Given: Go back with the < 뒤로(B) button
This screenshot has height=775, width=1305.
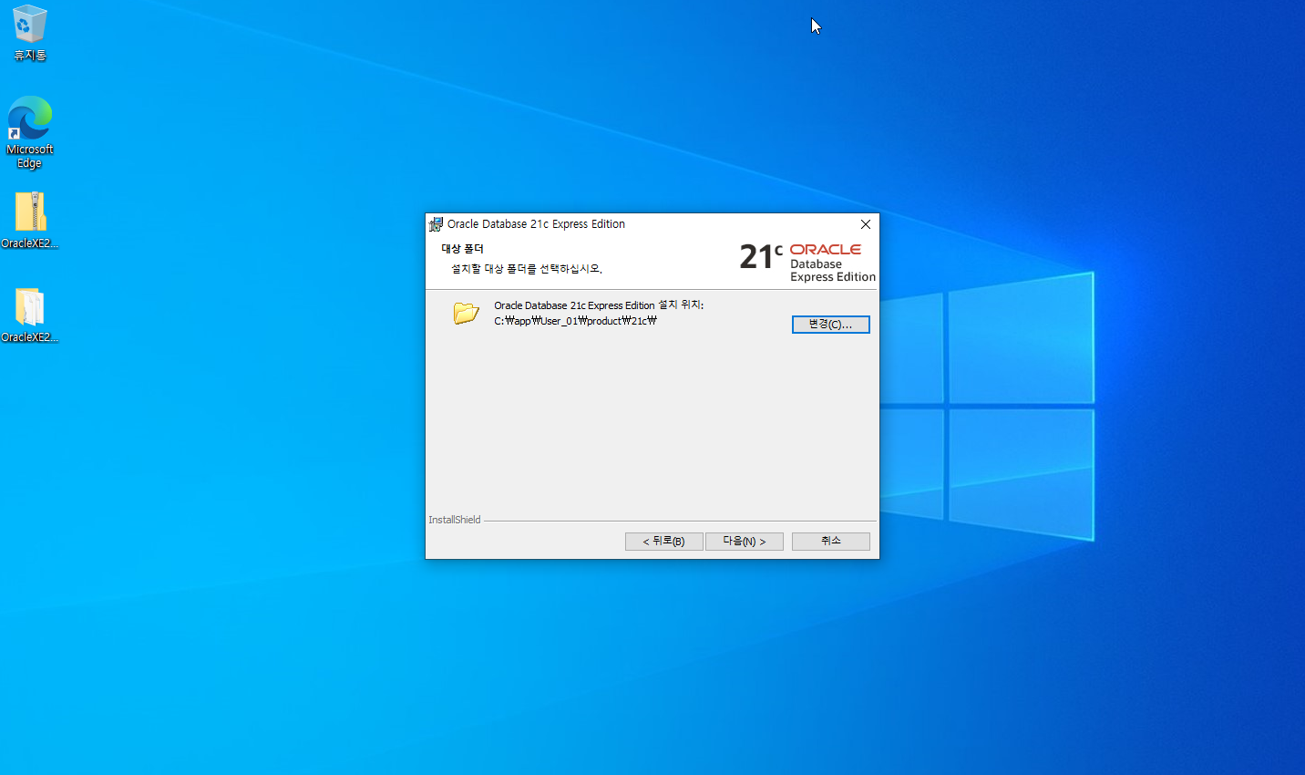Looking at the screenshot, I should click(x=663, y=542).
